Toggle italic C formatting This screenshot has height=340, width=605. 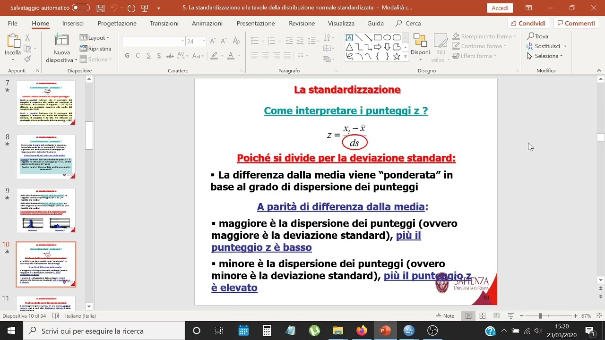click(138, 56)
